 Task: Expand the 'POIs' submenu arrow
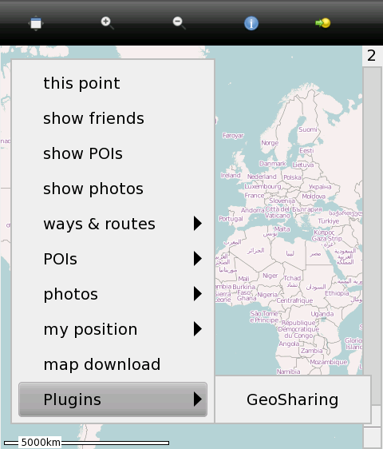197,259
